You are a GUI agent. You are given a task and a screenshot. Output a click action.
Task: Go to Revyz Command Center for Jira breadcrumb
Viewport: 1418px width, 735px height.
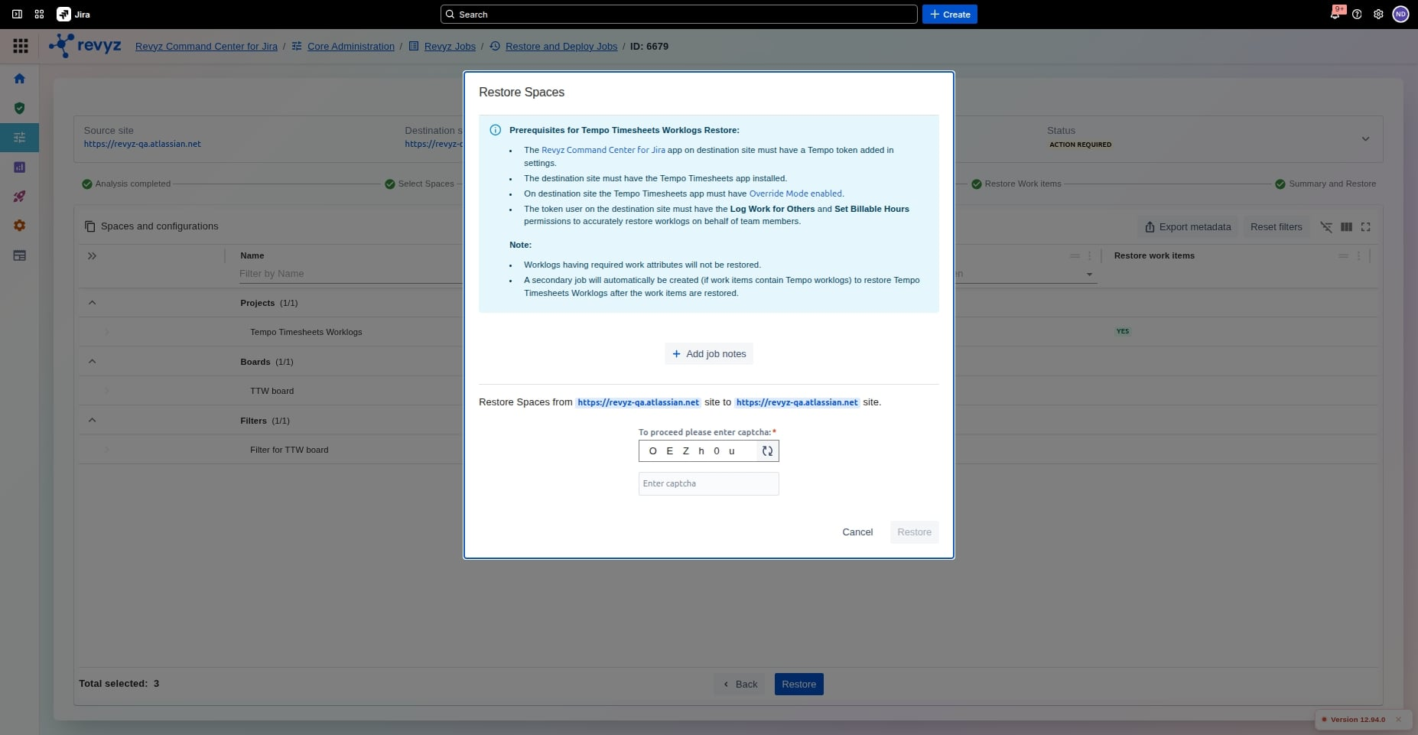pyautogui.click(x=207, y=47)
